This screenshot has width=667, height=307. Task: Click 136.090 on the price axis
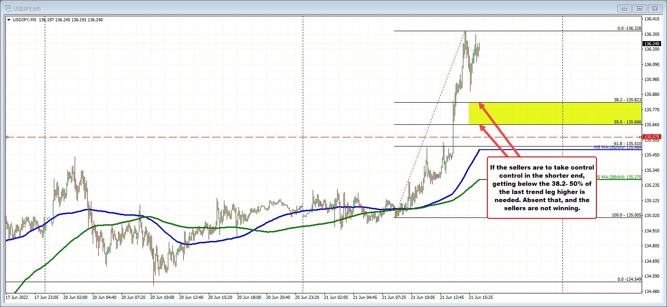click(x=652, y=65)
